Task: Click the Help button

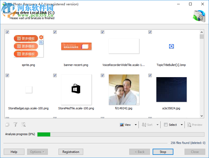Action: tap(14, 152)
